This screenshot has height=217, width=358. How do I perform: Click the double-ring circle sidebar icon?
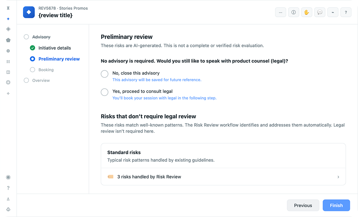8,83
